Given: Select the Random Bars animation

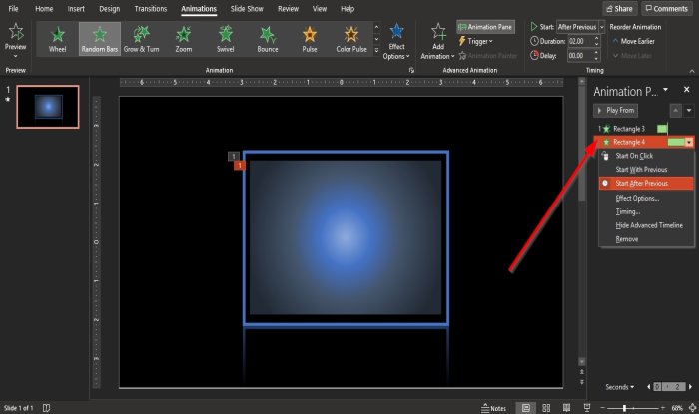Looking at the screenshot, I should point(100,39).
